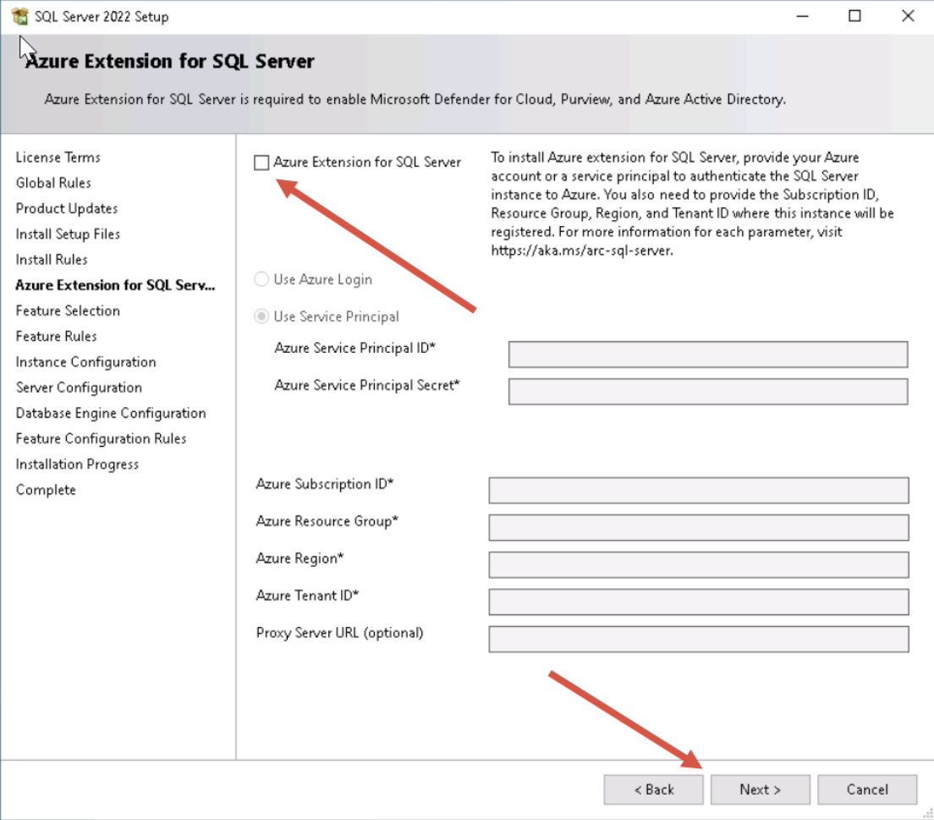The width and height of the screenshot is (934, 820).
Task: Click the Azure Resource Group* label
Action: click(327, 521)
